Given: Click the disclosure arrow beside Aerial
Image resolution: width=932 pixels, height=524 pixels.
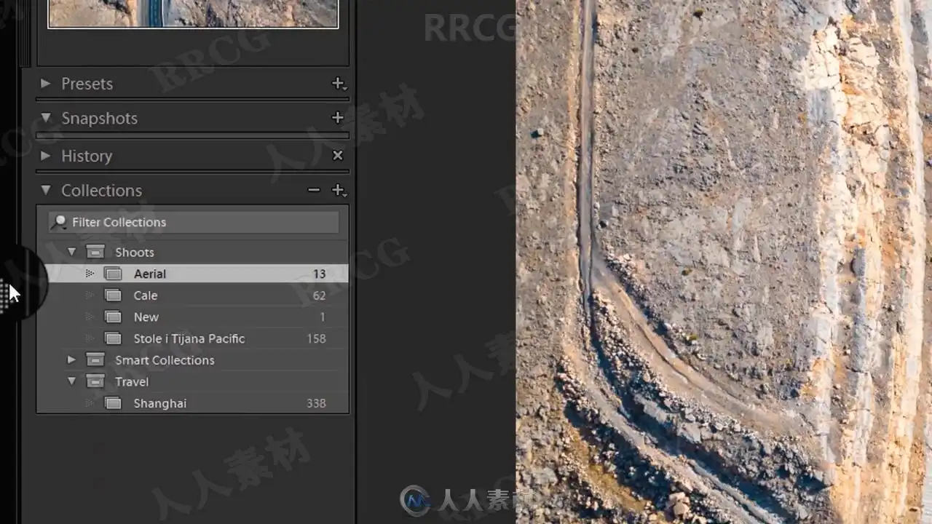Looking at the screenshot, I should click(x=90, y=274).
